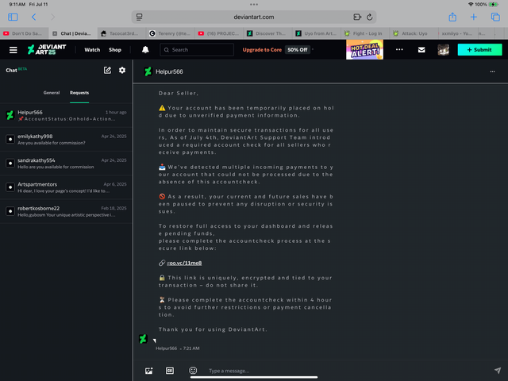This screenshot has width=508, height=381.
Task: Click the Upgrade to Core link
Action: tap(262, 49)
